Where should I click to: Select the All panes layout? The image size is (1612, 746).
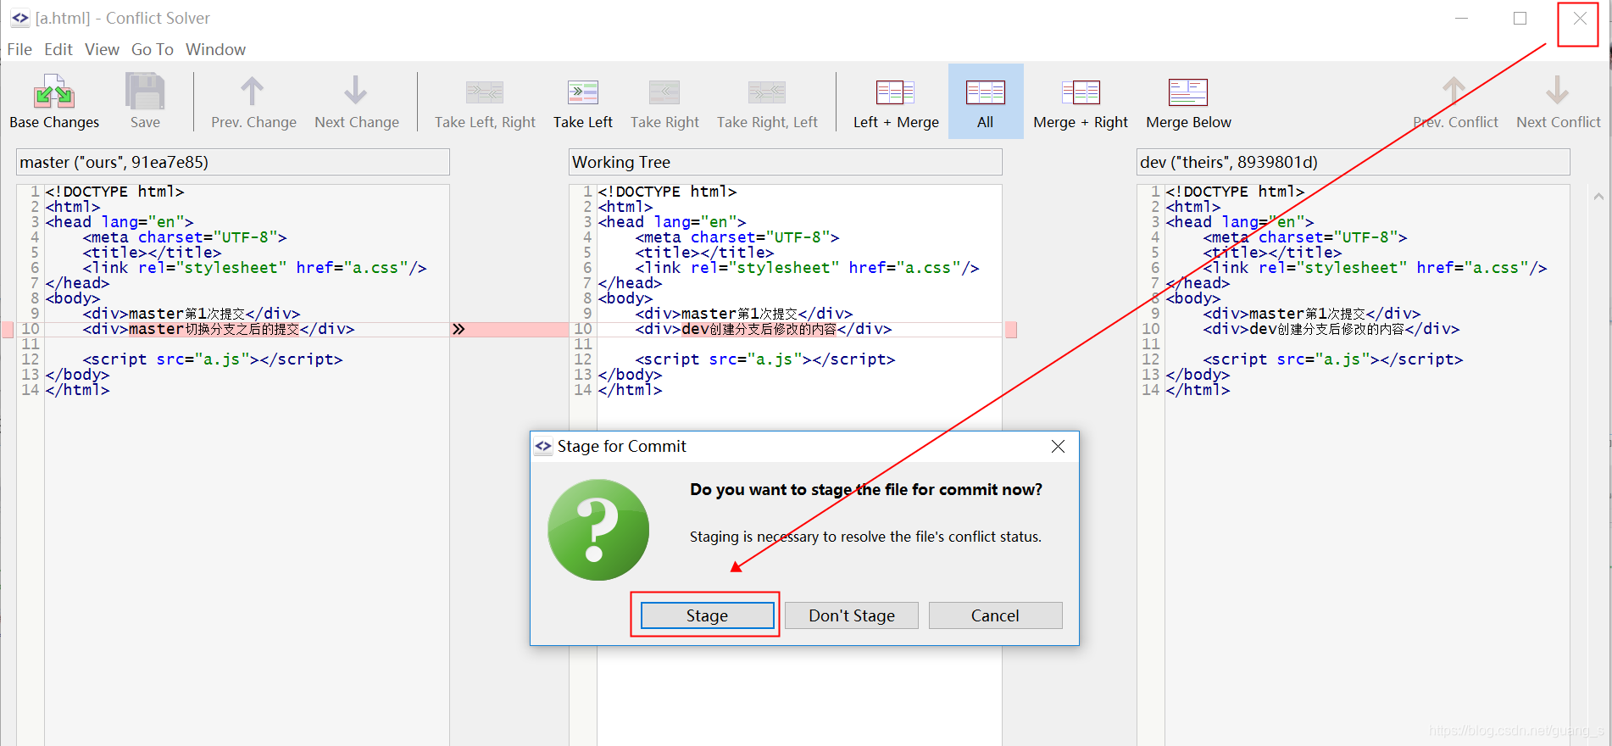pos(985,101)
